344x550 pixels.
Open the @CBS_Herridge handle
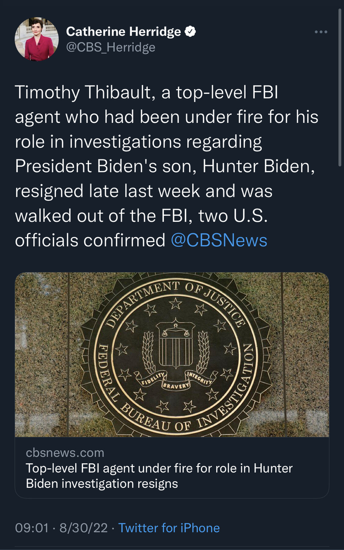point(110,47)
